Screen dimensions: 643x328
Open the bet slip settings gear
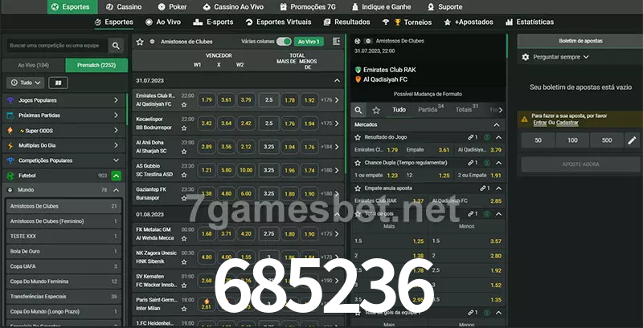pos(526,57)
